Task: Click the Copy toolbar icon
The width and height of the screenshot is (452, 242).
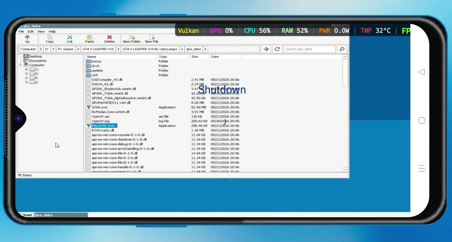Action: (50, 37)
